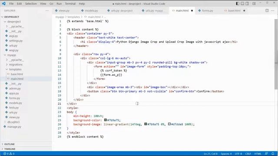The width and height of the screenshot is (278, 156).
Task: Click Python icon of settings.py file
Action: tap(7, 41)
